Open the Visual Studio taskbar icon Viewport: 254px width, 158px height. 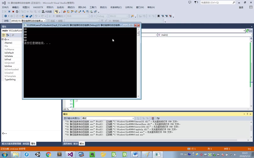pyautogui.click(x=70, y=154)
